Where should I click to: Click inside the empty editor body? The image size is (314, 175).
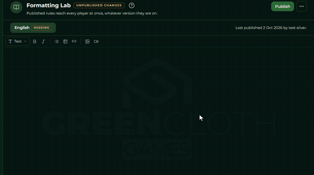(158, 111)
